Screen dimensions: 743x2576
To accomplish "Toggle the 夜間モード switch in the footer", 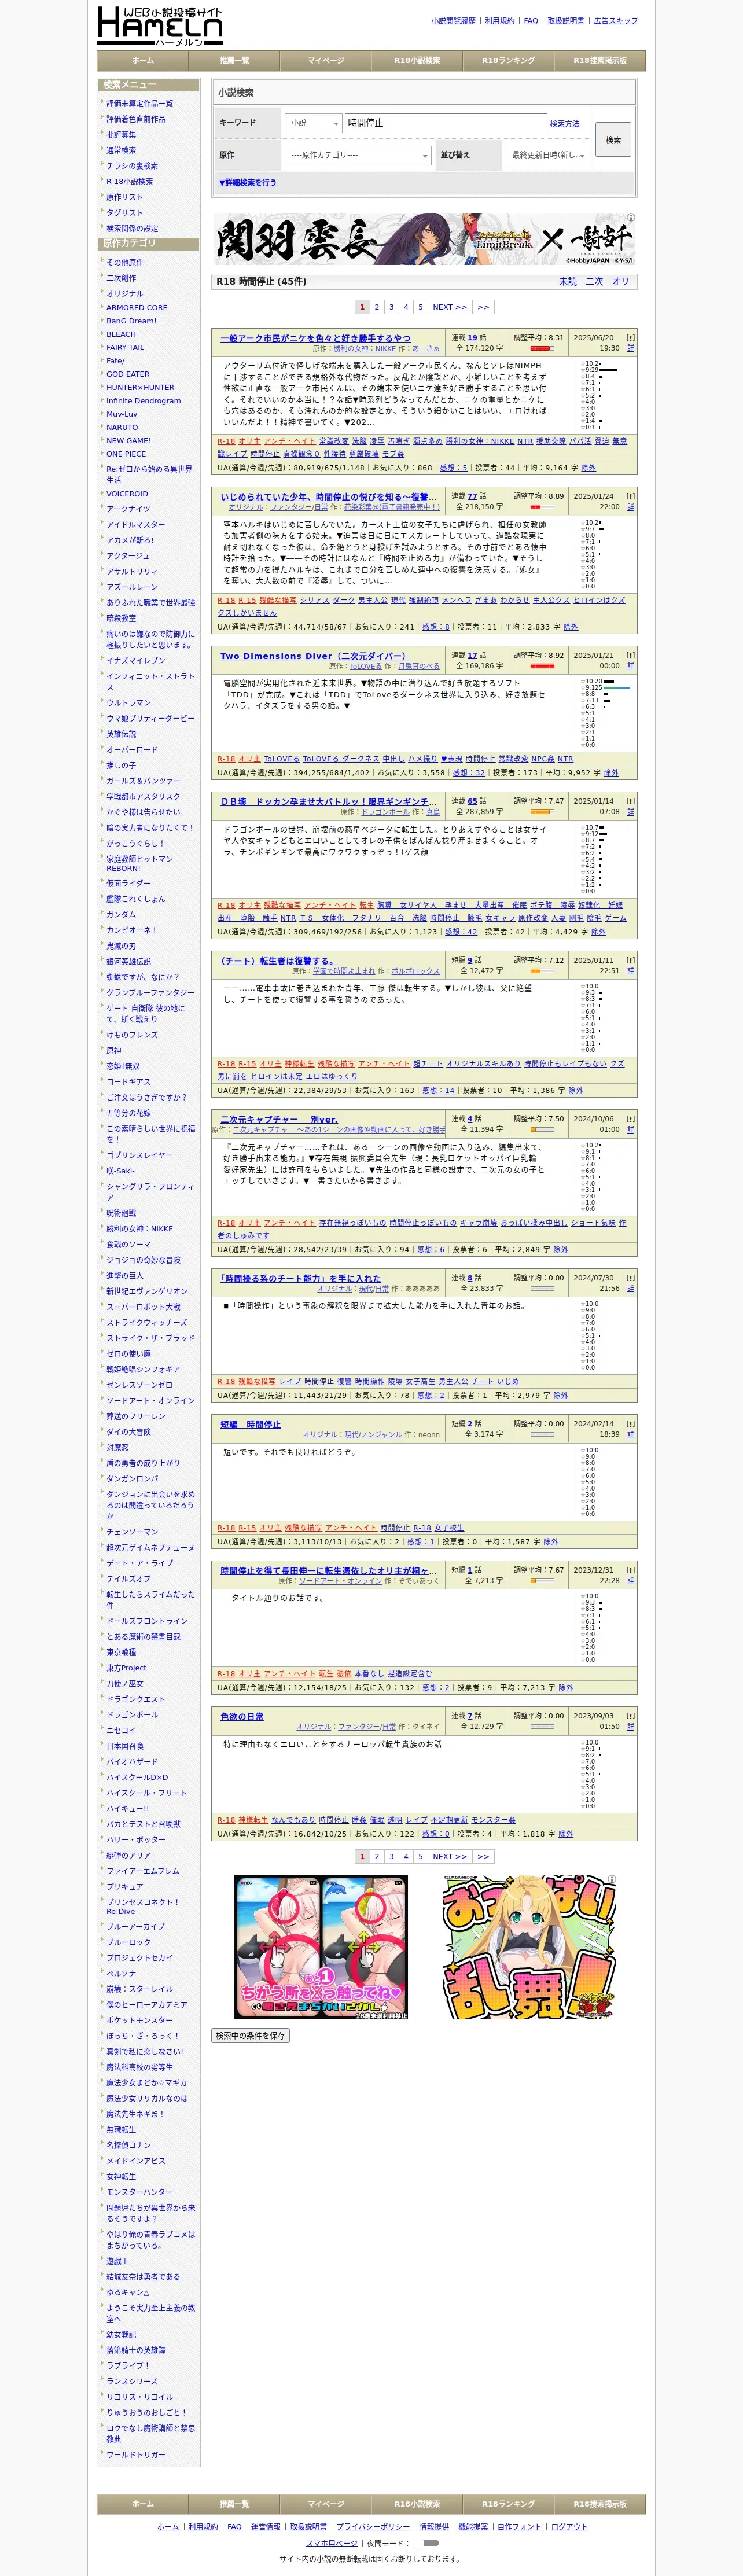I will pos(431,2542).
